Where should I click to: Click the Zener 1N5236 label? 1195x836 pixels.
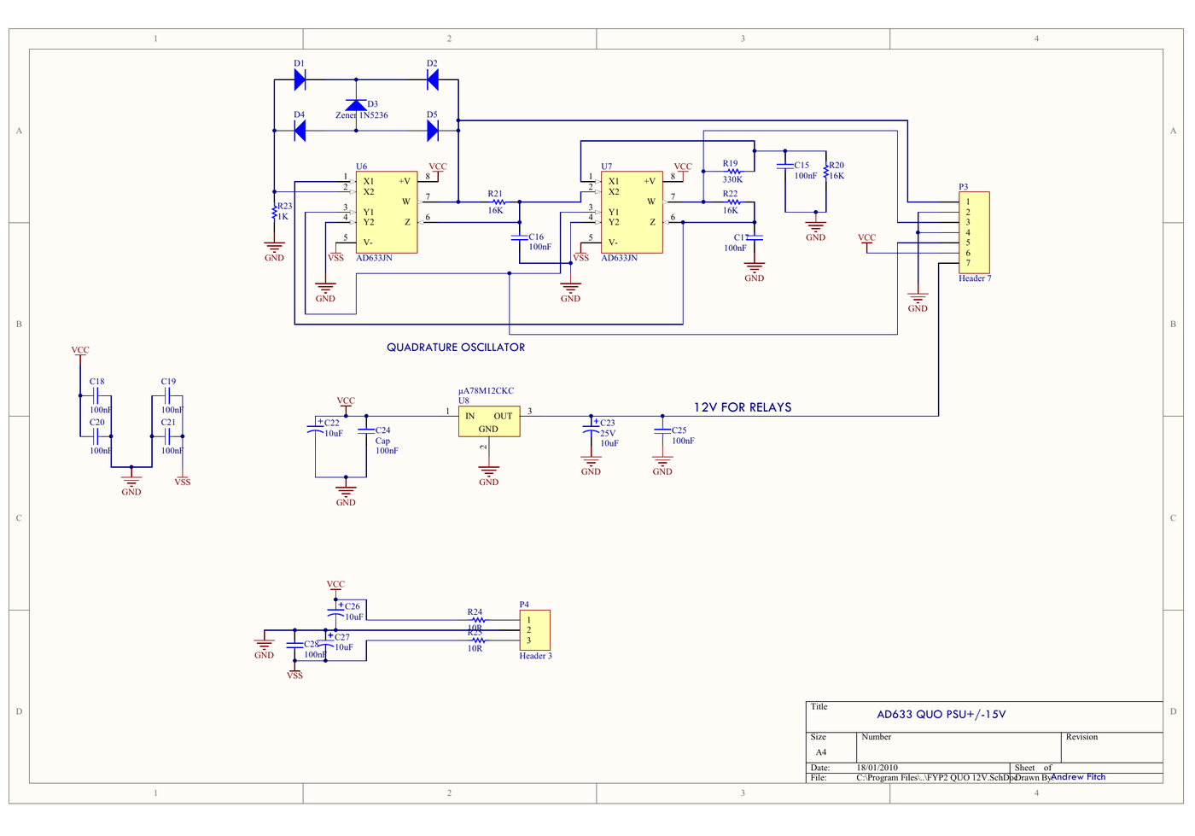[362, 115]
